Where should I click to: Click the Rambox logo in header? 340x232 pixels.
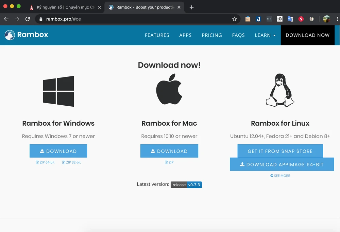click(x=26, y=35)
